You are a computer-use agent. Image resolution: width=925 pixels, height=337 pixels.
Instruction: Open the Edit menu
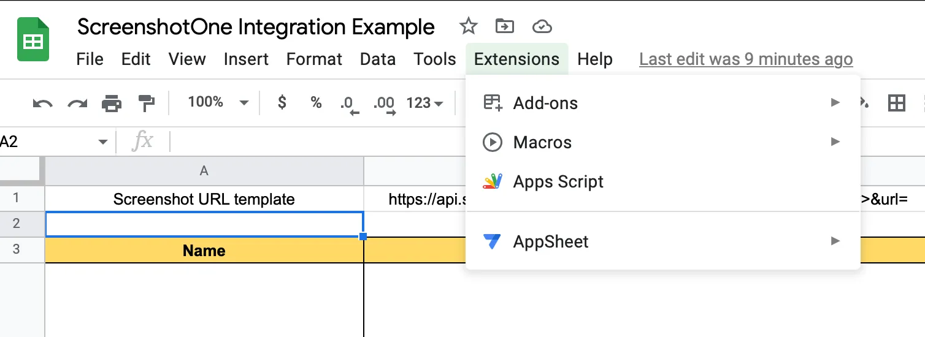(136, 59)
